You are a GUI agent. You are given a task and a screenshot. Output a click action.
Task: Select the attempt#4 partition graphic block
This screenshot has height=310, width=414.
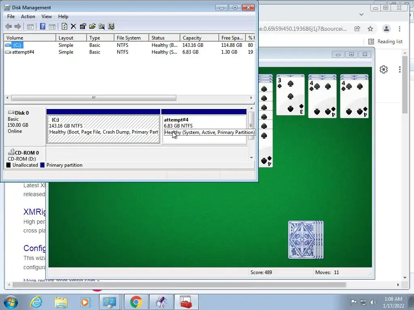click(x=204, y=126)
